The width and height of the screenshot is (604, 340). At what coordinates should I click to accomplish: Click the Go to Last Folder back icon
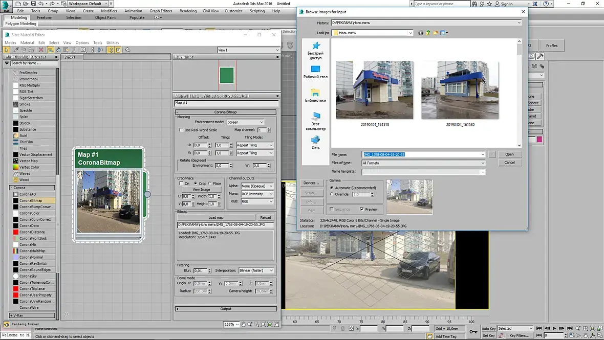click(421, 33)
